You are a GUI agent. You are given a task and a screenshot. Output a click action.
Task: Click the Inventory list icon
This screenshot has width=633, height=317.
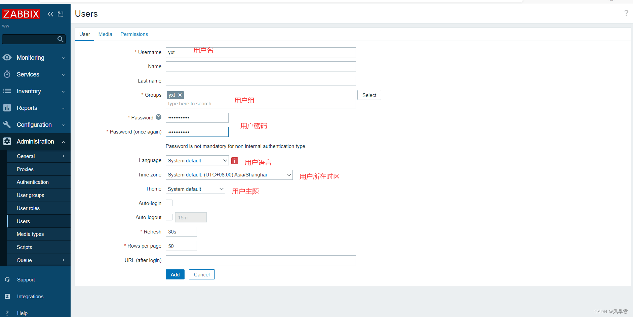7,91
